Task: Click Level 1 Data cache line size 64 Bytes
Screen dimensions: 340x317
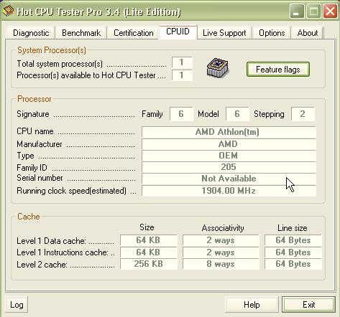Action: click(293, 240)
